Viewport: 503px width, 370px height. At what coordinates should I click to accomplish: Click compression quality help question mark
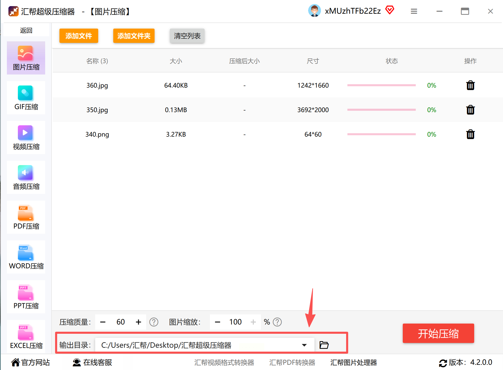(154, 322)
